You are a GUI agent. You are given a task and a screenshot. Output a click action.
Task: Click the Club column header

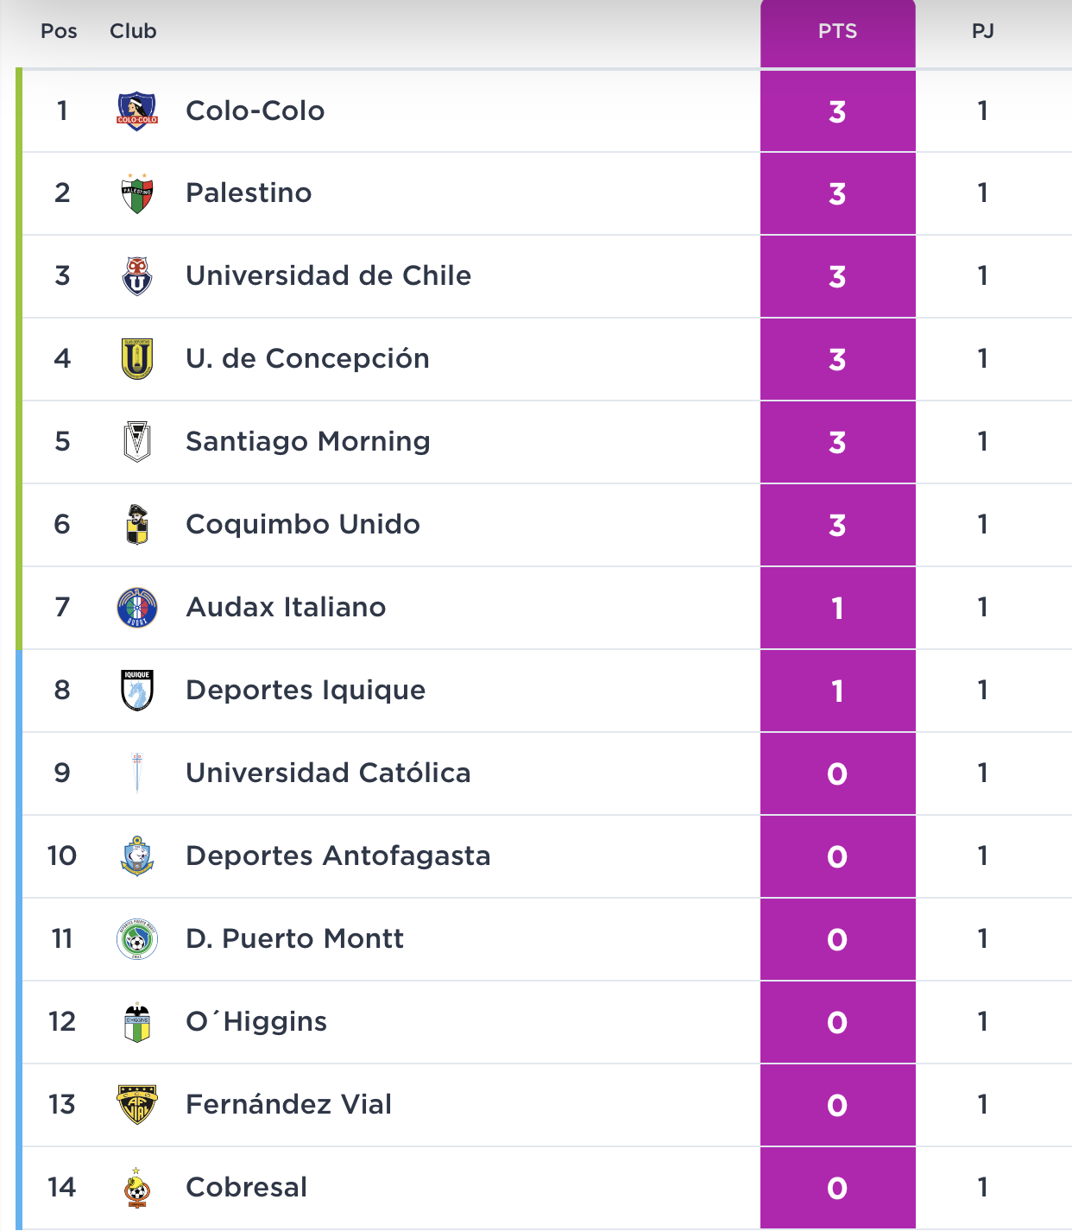[133, 32]
